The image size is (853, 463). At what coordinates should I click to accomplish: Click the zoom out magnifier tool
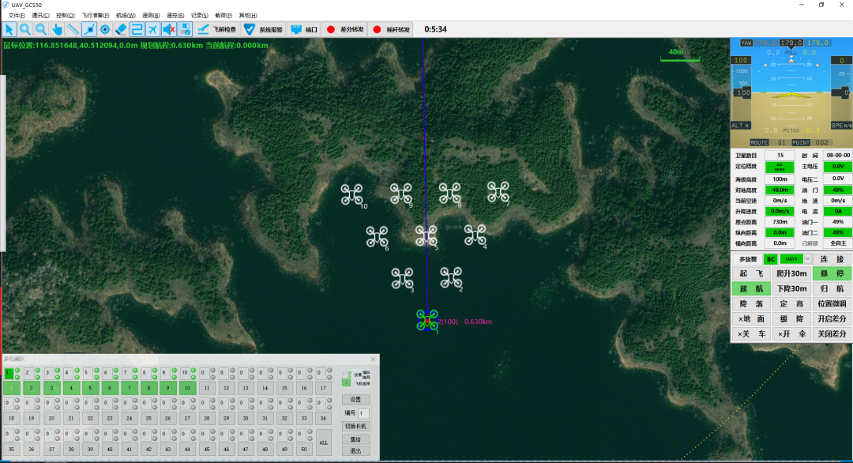point(41,29)
